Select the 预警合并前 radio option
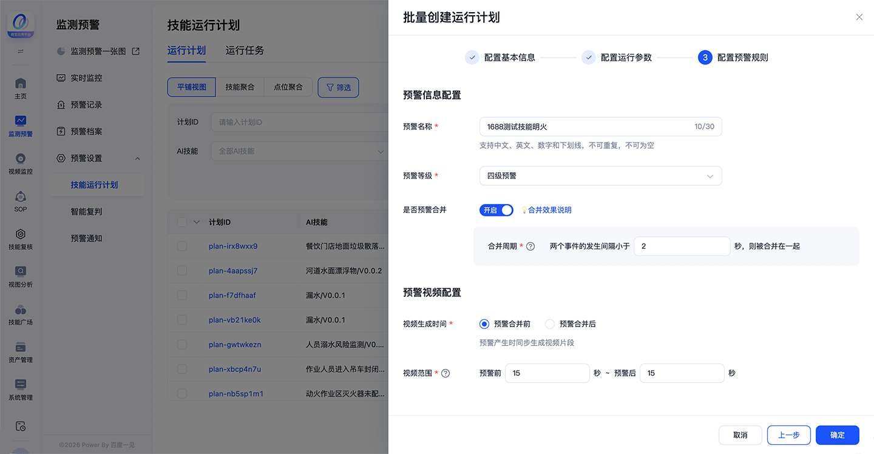Image resolution: width=874 pixels, height=454 pixels. click(484, 324)
